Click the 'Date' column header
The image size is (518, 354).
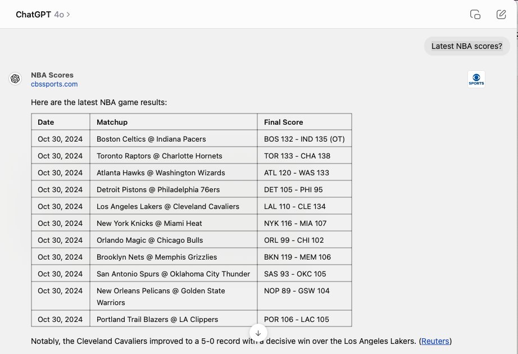click(61, 122)
